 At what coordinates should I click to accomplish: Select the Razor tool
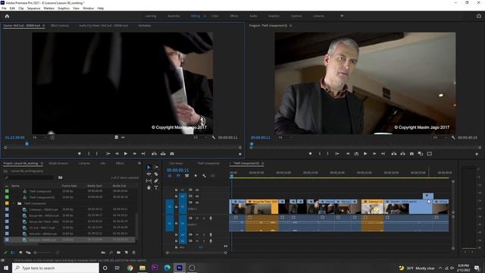pyautogui.click(x=156, y=174)
